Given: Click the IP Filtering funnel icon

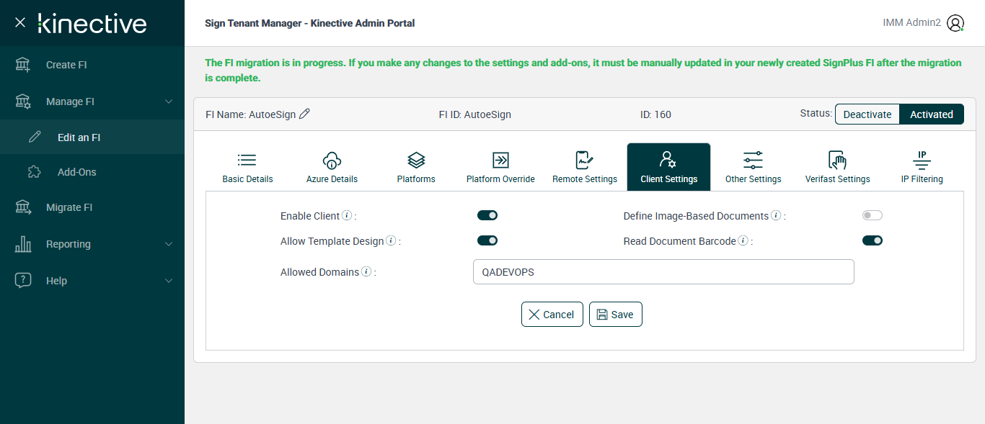Looking at the screenshot, I should point(922,160).
